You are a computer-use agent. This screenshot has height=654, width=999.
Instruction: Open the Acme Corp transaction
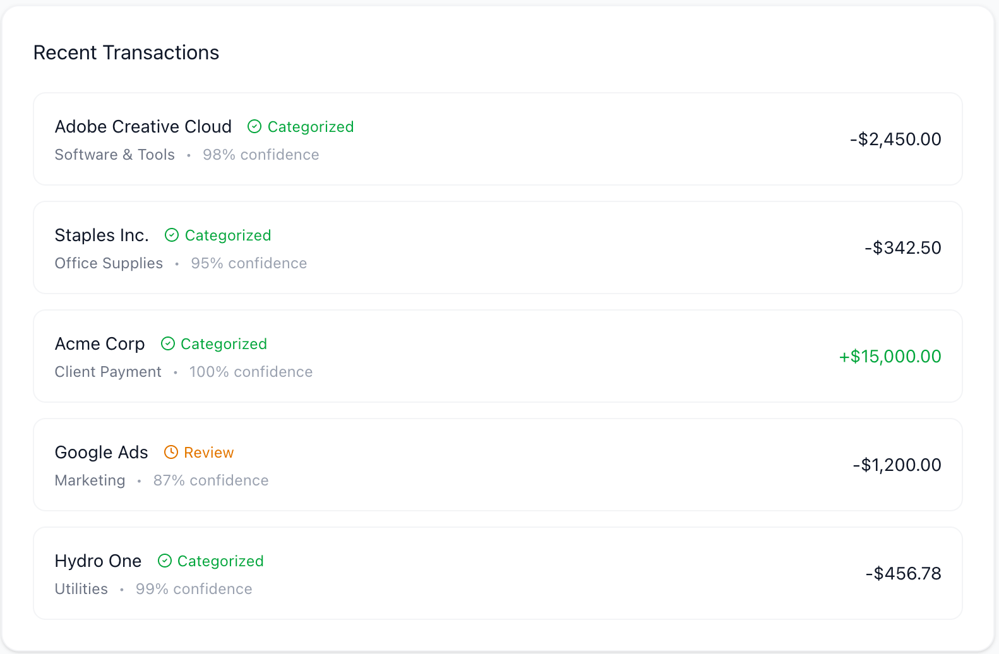tap(100, 344)
